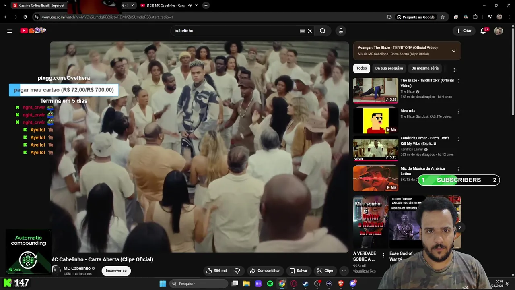Install app icon in address bar
Screen dimensions: 515x290
tap(389, 17)
